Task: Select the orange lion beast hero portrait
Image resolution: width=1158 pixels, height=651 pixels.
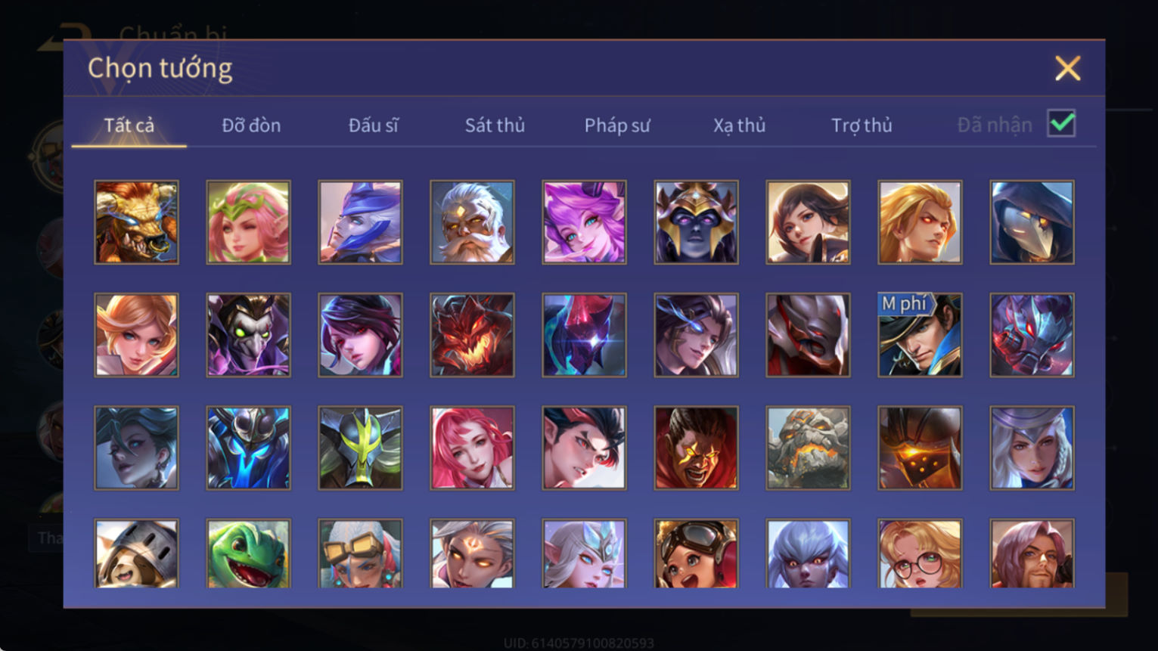Action: 136,222
